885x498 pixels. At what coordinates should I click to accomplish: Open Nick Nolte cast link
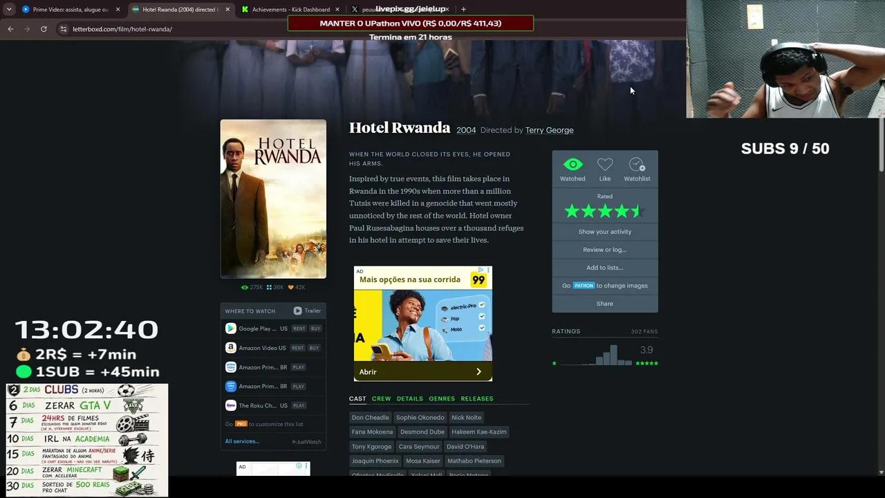(x=466, y=417)
